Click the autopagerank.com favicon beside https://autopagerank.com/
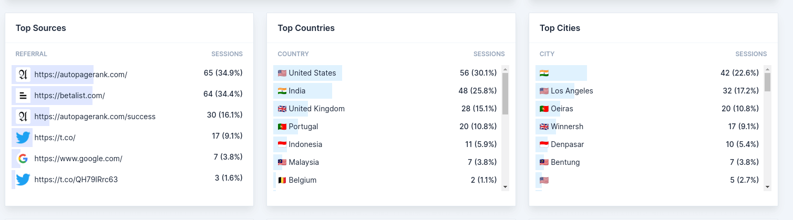Screen dimensions: 793x220 tap(23, 75)
